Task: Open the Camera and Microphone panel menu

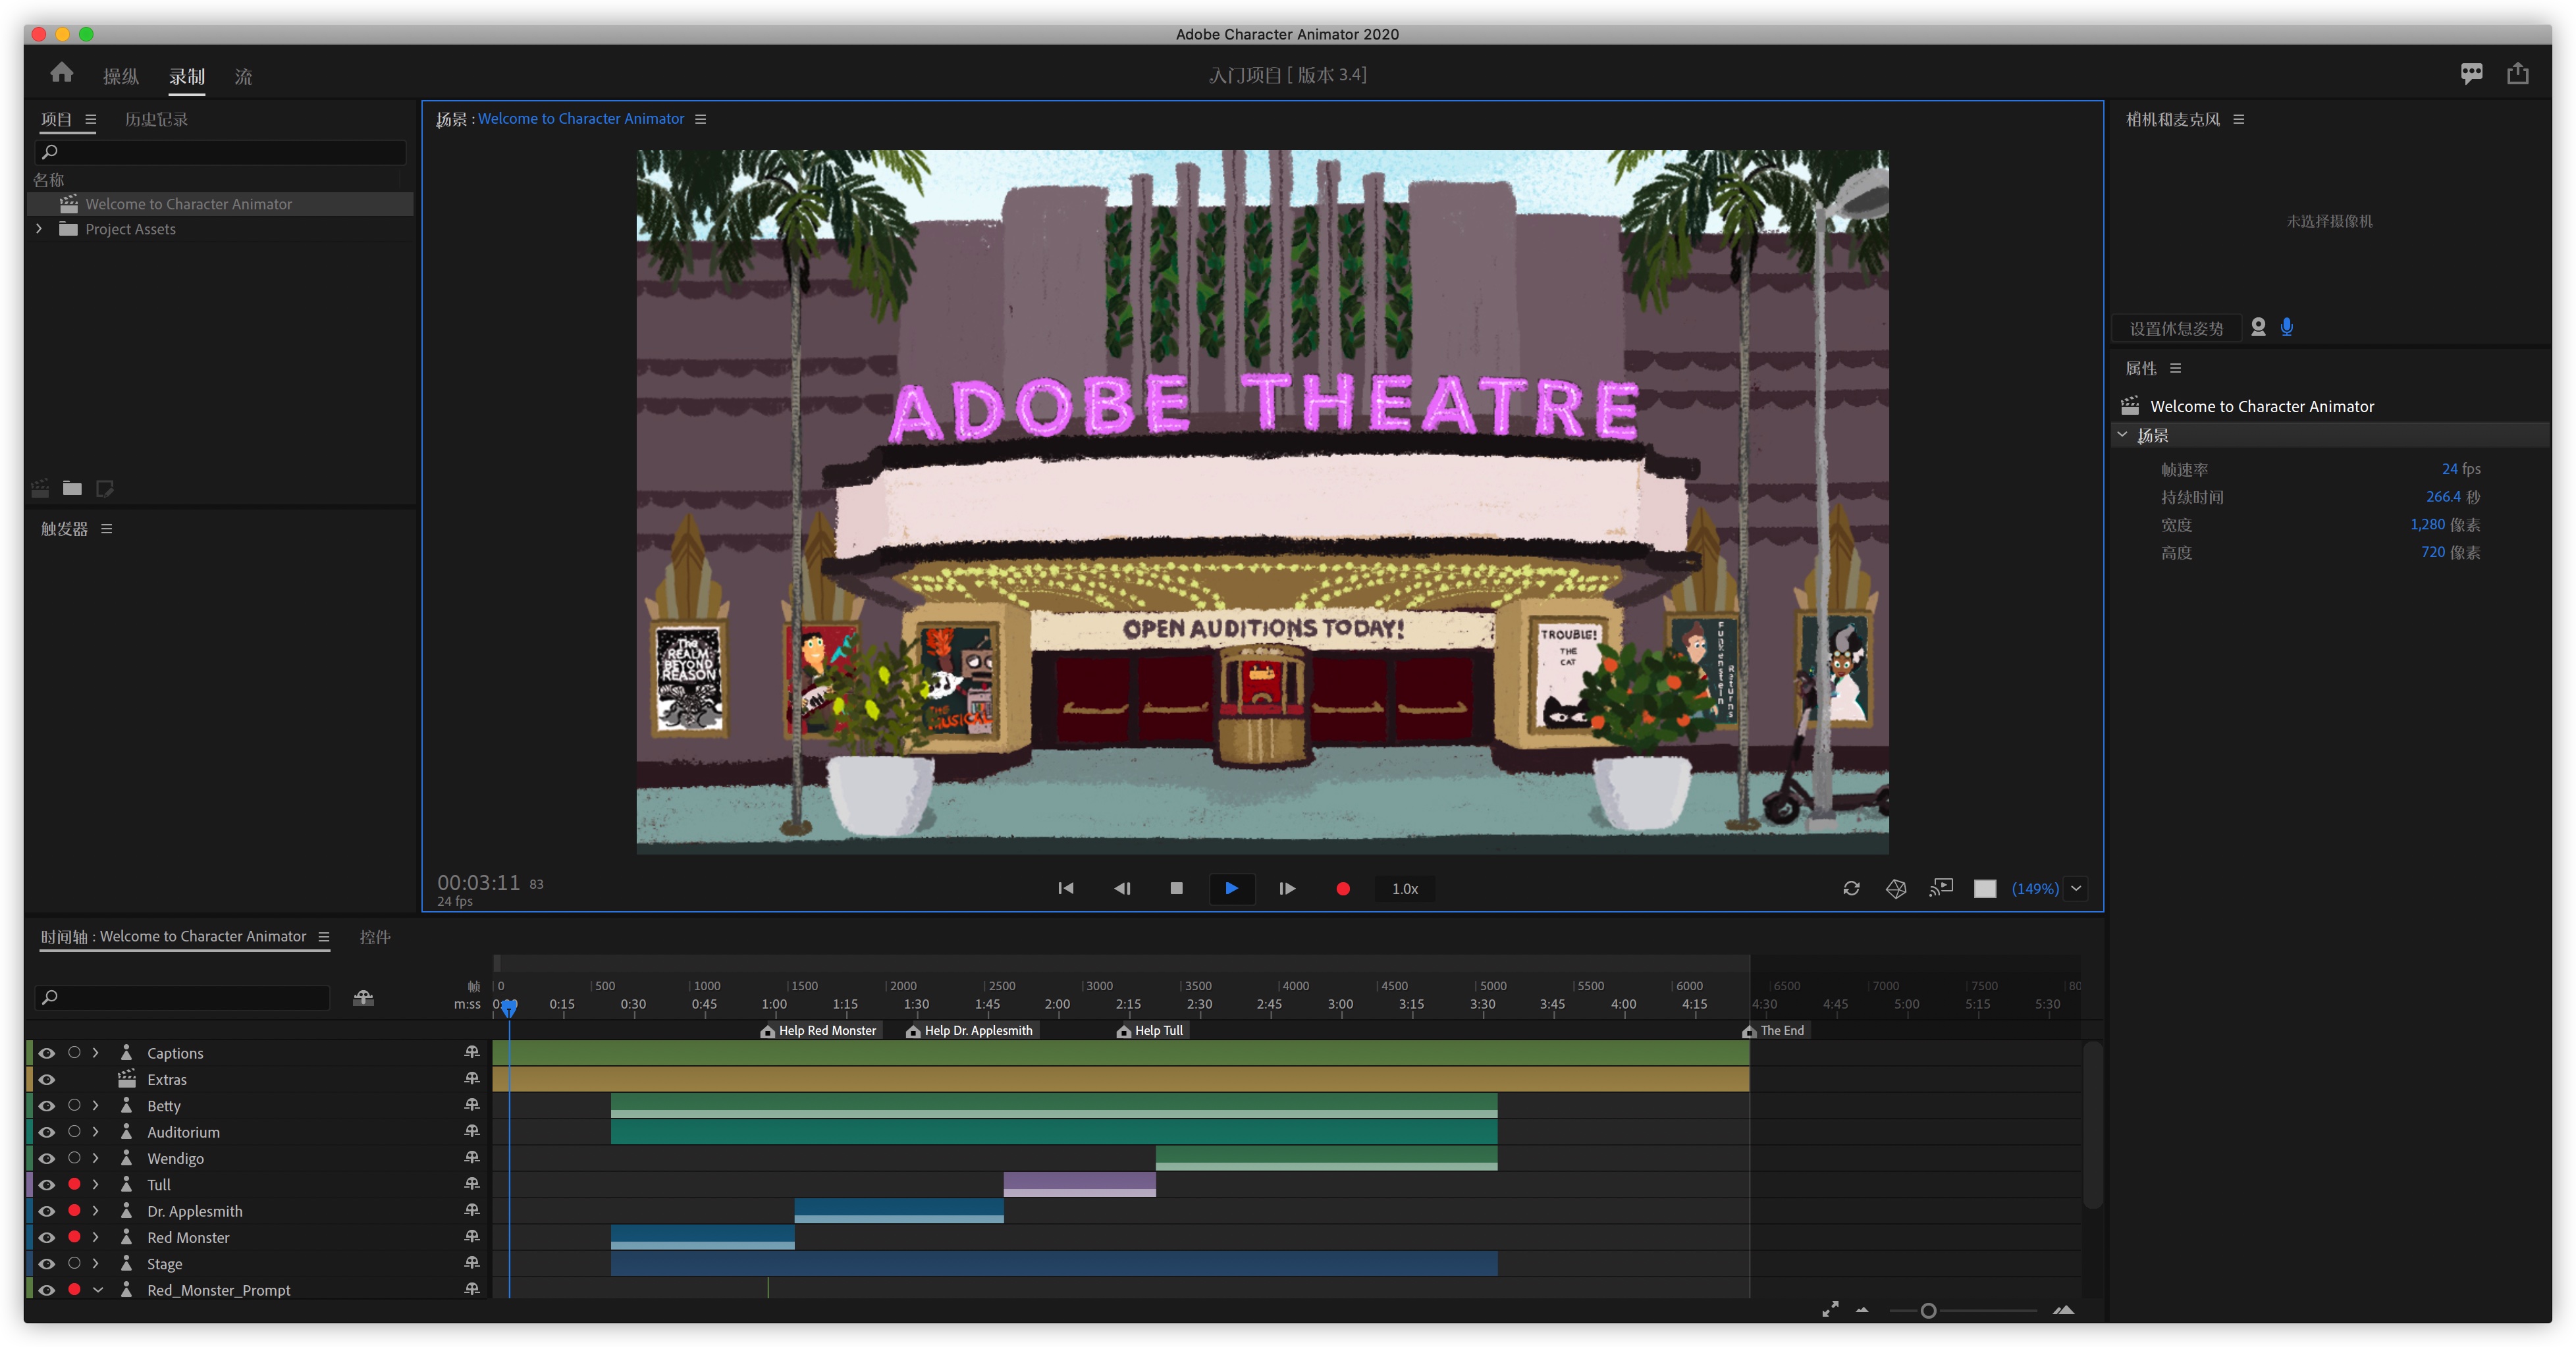Action: [x=2239, y=119]
